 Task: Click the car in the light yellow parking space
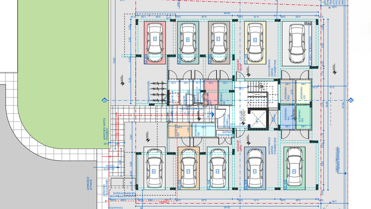pyautogui.click(x=254, y=43)
